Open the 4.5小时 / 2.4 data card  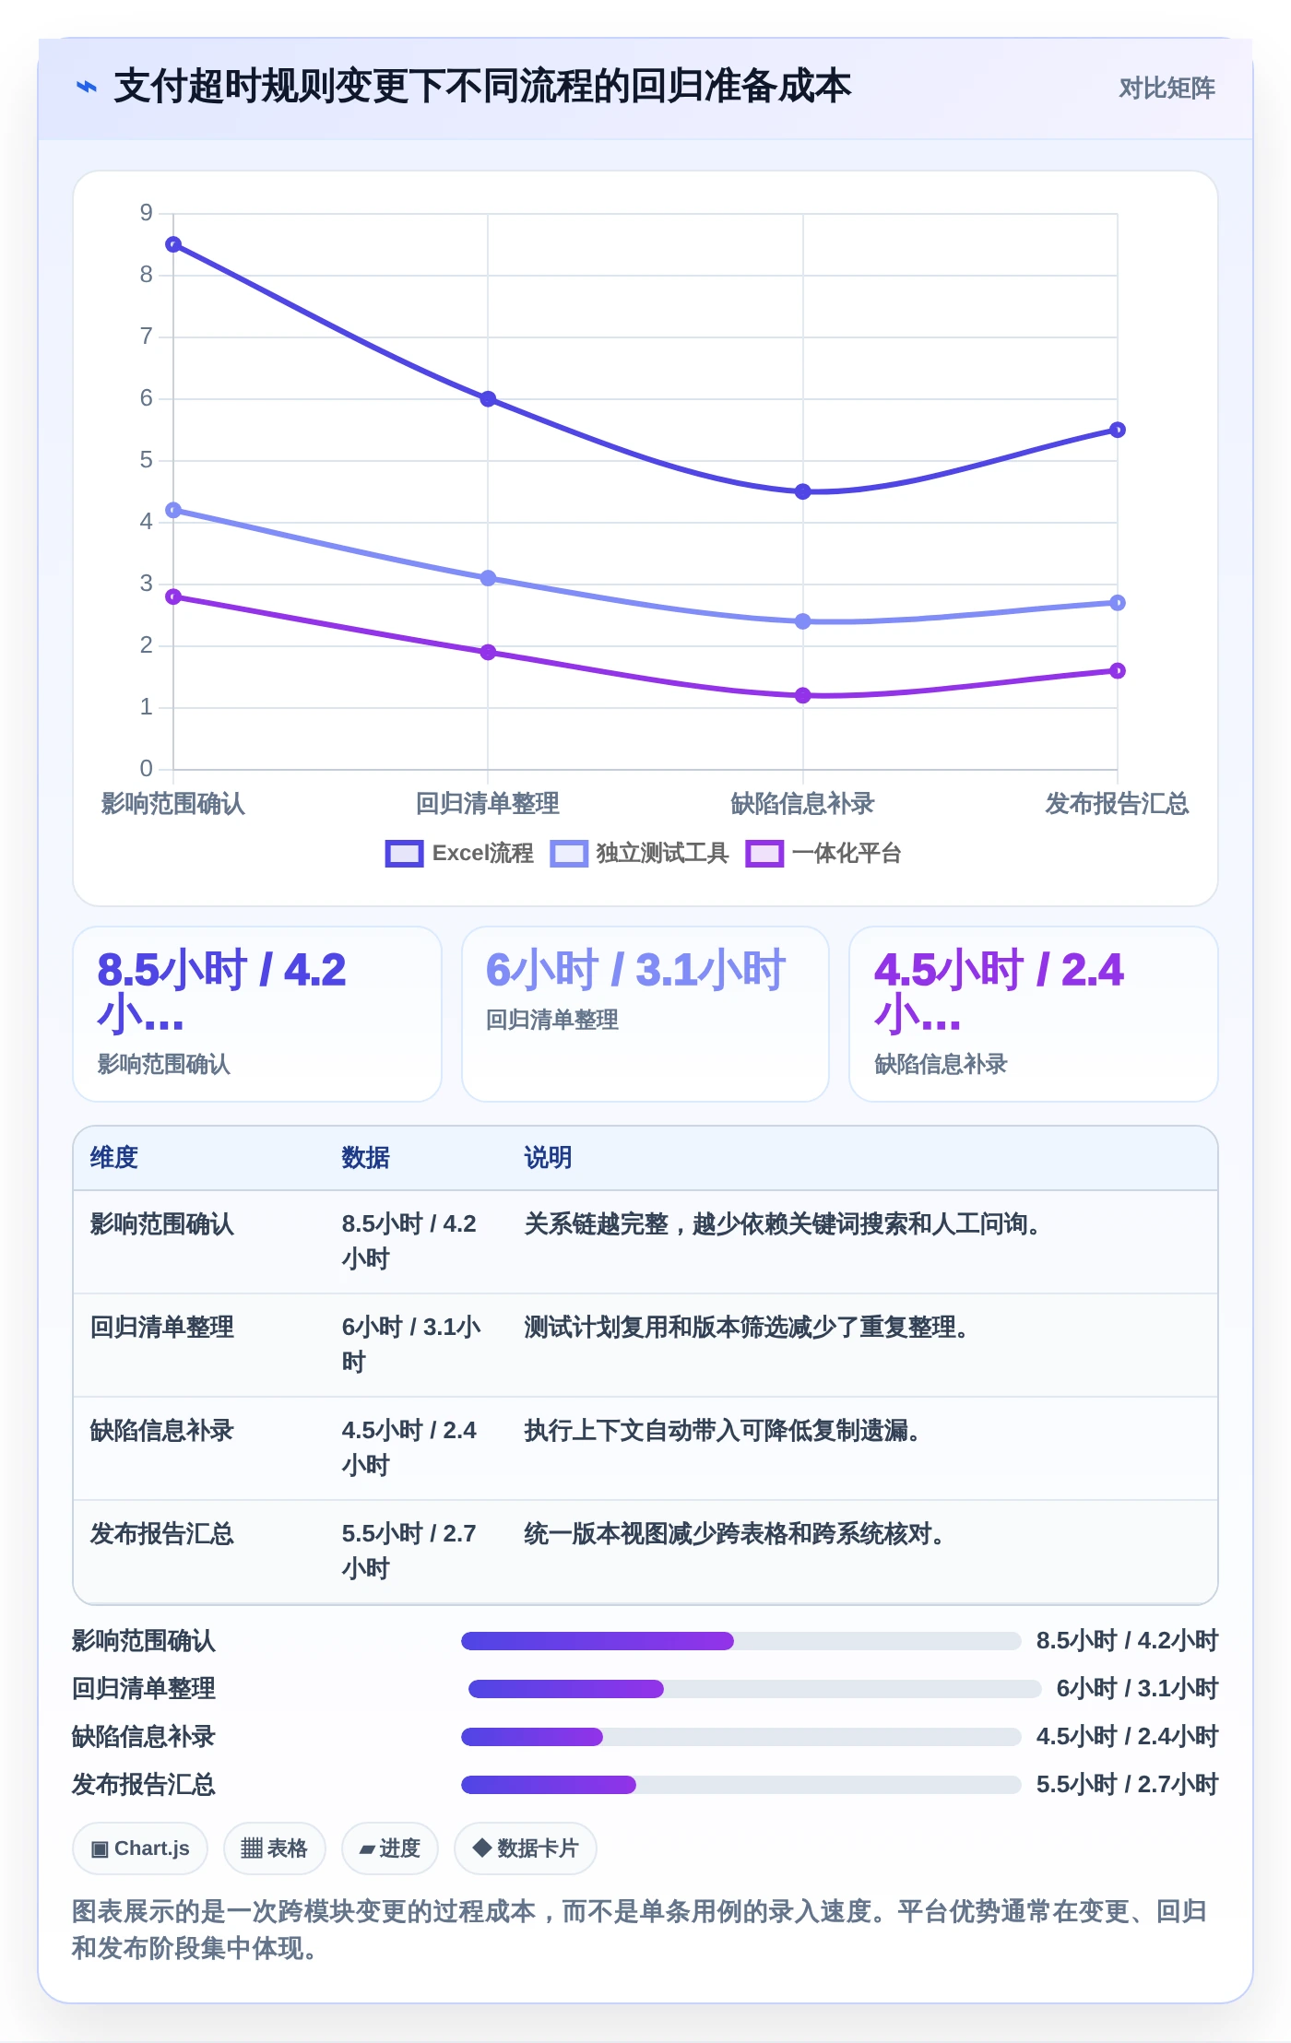click(1034, 1014)
